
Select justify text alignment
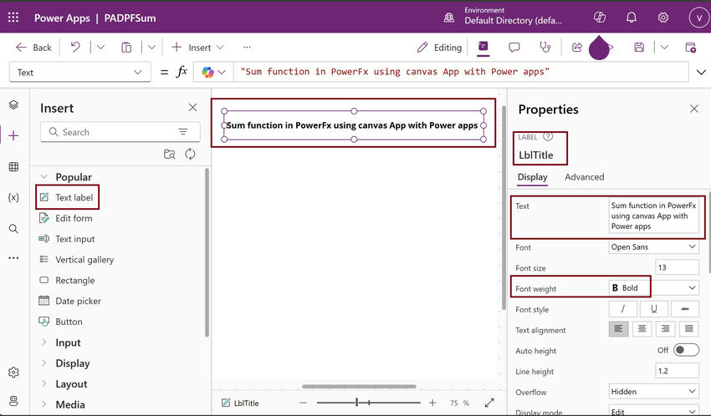coord(688,329)
